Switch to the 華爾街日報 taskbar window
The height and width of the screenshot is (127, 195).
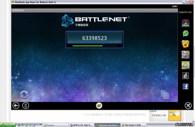pyautogui.click(x=81, y=125)
